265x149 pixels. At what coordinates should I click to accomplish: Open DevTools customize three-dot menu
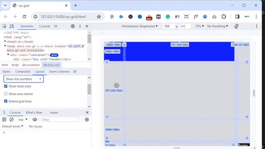coord(80,26)
